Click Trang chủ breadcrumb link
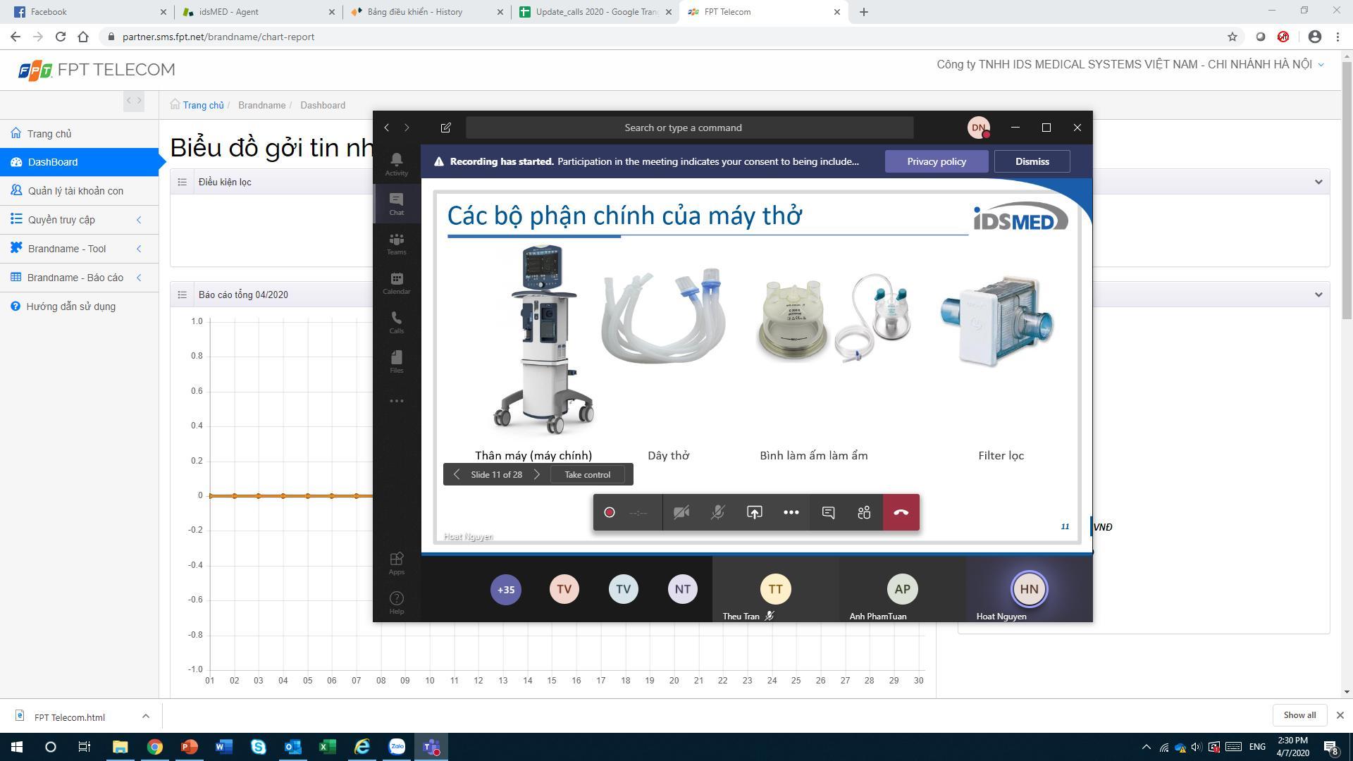This screenshot has height=761, width=1353. tap(203, 105)
